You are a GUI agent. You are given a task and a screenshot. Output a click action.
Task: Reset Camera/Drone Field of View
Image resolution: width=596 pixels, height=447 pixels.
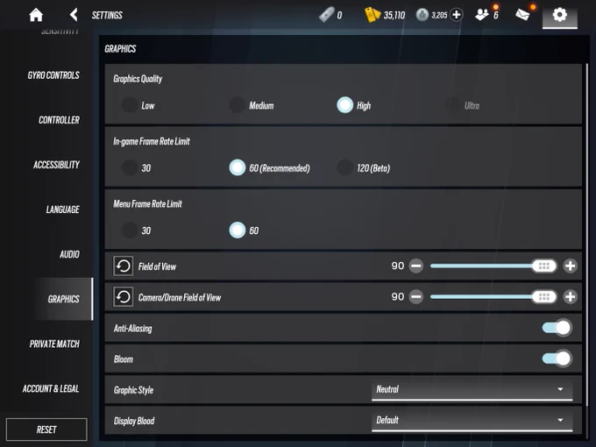click(124, 297)
